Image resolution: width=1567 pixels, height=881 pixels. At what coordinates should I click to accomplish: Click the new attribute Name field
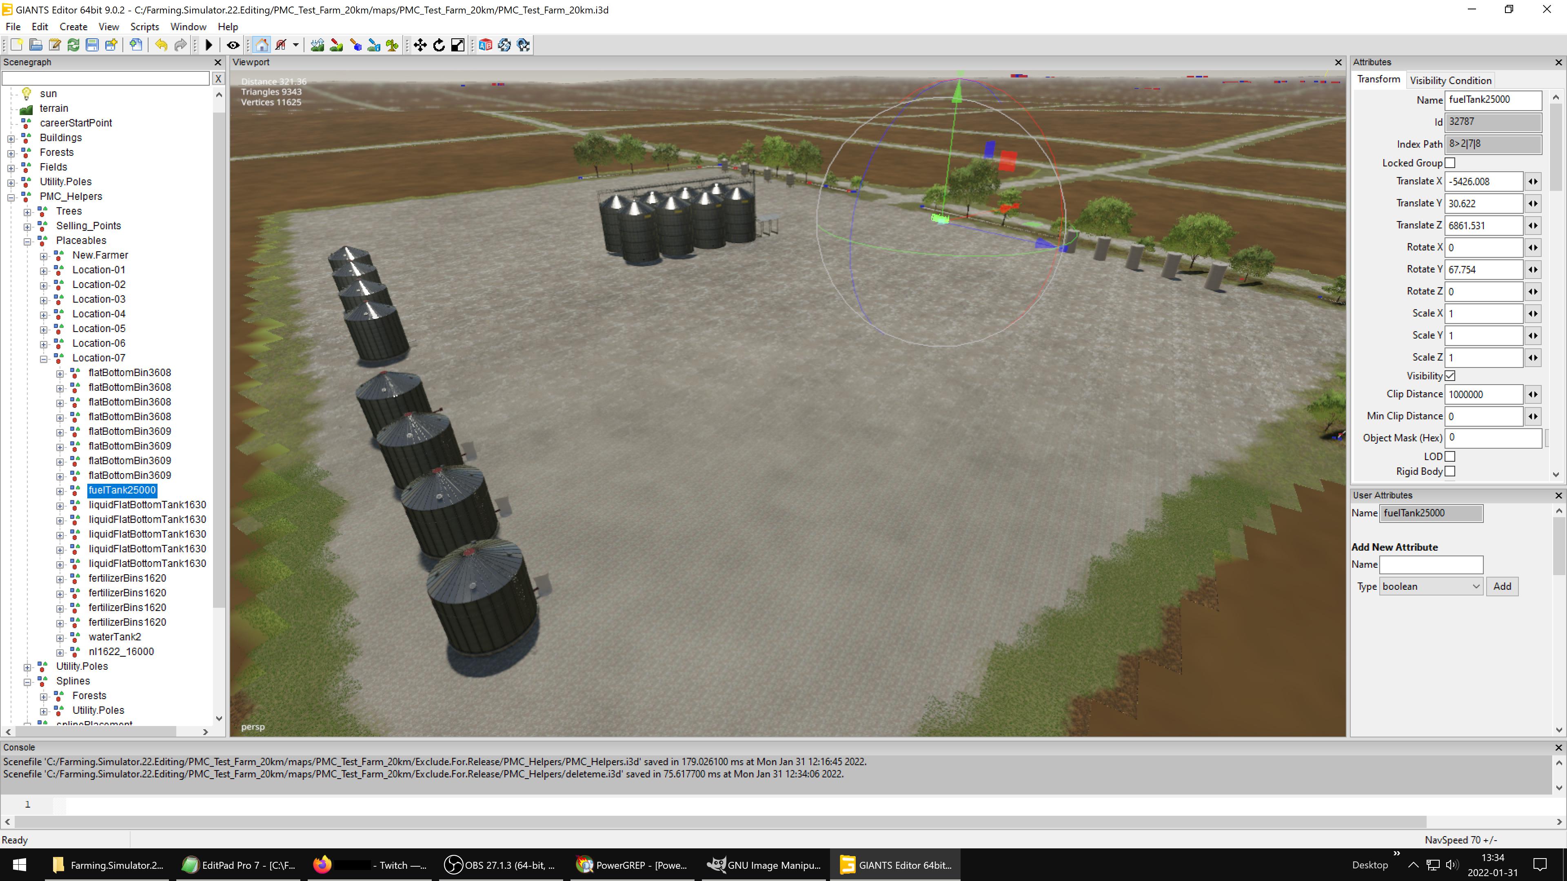click(1431, 565)
